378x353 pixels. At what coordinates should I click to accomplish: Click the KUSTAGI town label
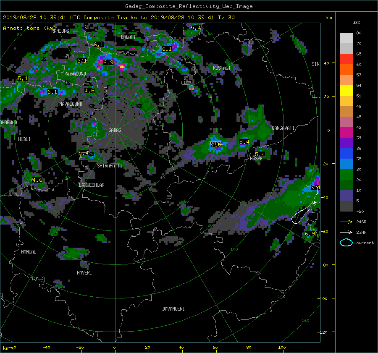pyautogui.click(x=221, y=68)
